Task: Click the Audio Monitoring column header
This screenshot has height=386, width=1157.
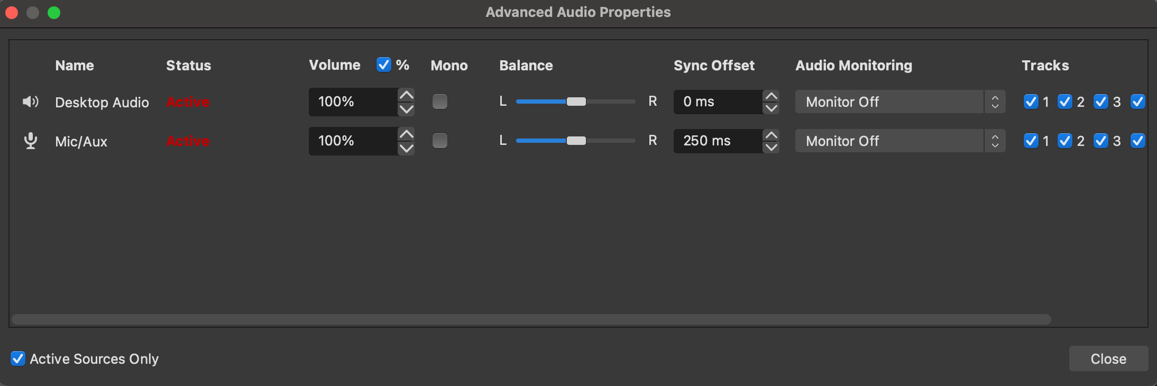Action: [854, 65]
